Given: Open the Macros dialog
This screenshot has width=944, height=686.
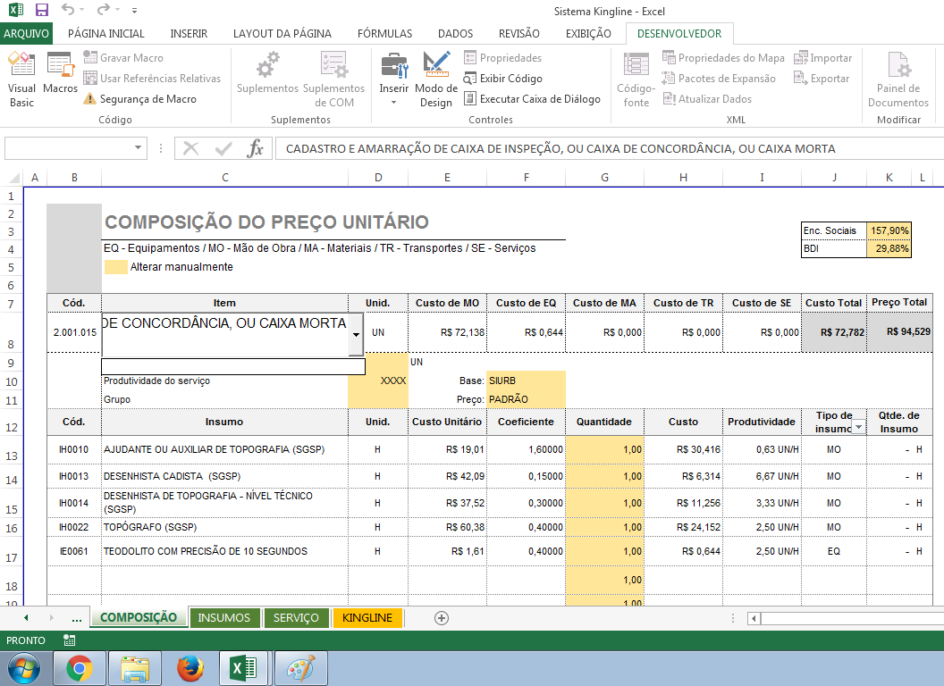Looking at the screenshot, I should 60,73.
